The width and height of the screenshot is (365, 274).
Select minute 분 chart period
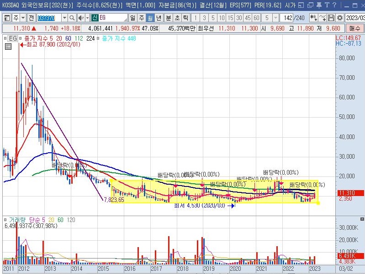(x=168, y=18)
